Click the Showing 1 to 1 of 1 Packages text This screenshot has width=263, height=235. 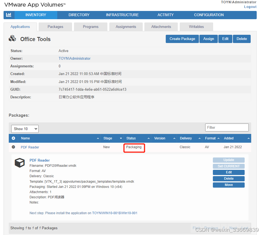tap(34, 228)
